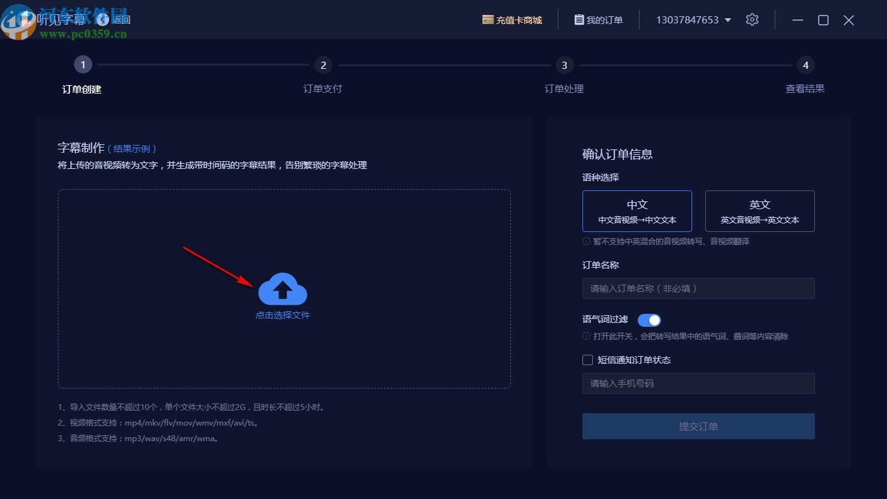Click the 语气词过滤 label text

pos(605,320)
